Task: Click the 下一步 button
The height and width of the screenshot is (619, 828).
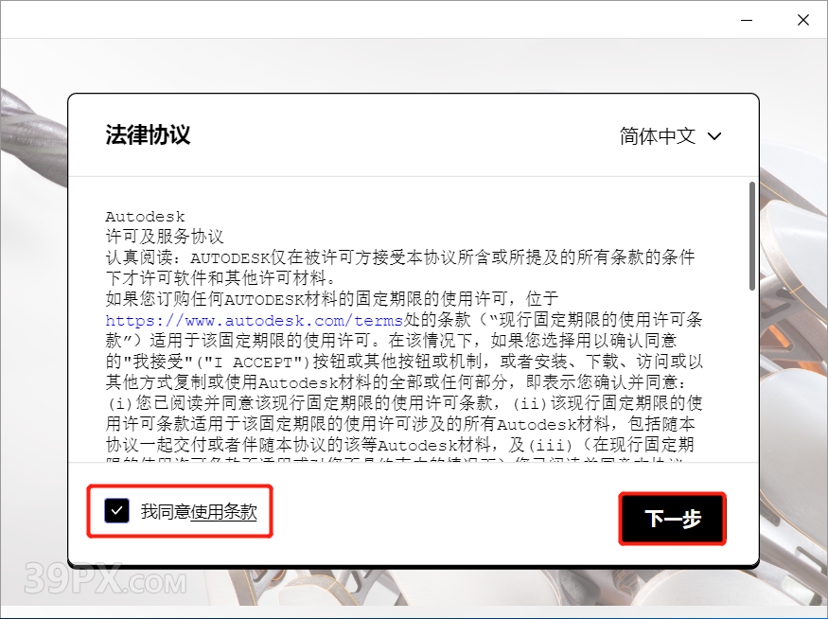Action: pos(672,519)
